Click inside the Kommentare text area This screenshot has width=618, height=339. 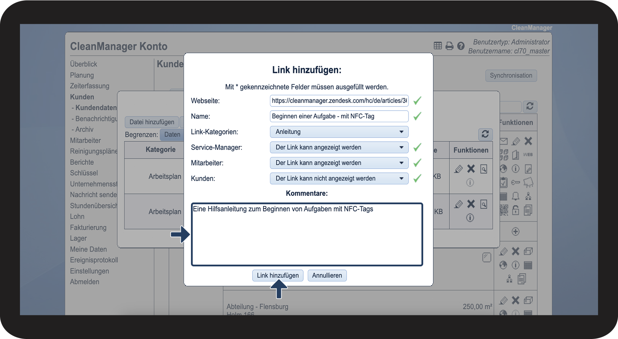[307, 237]
